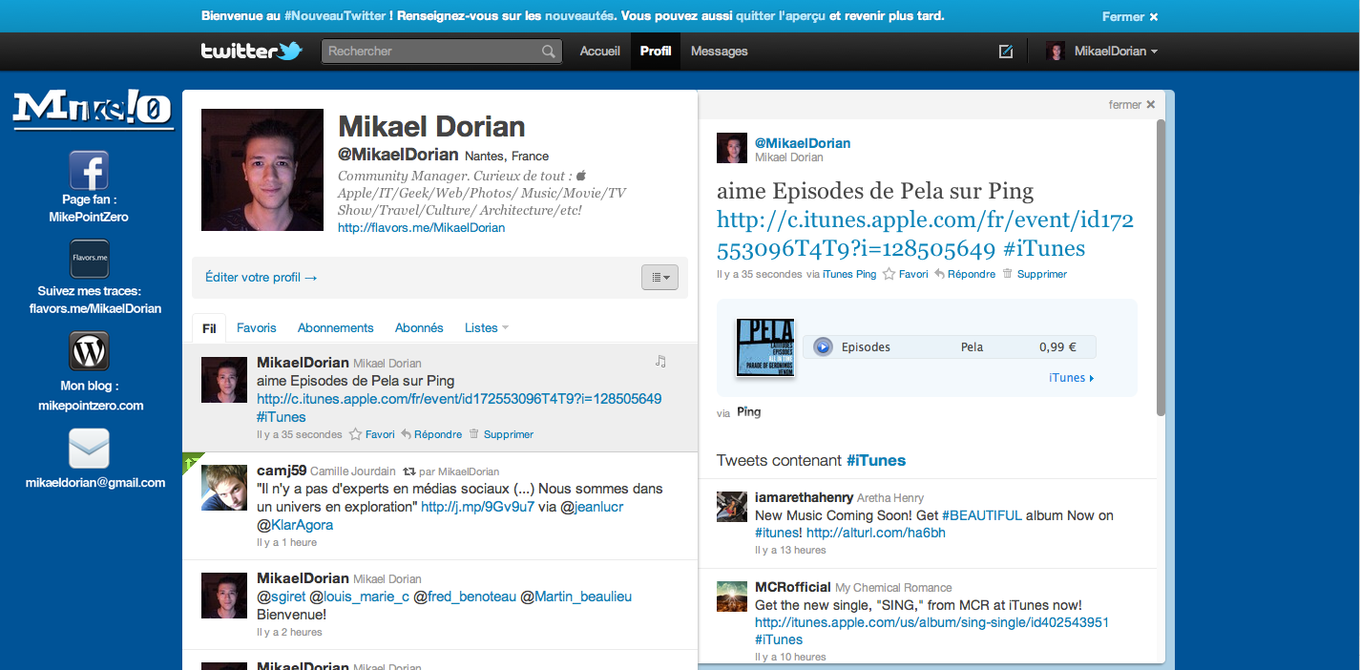Click the Facebook icon in sidebar
This screenshot has width=1360, height=670.
tap(89, 170)
